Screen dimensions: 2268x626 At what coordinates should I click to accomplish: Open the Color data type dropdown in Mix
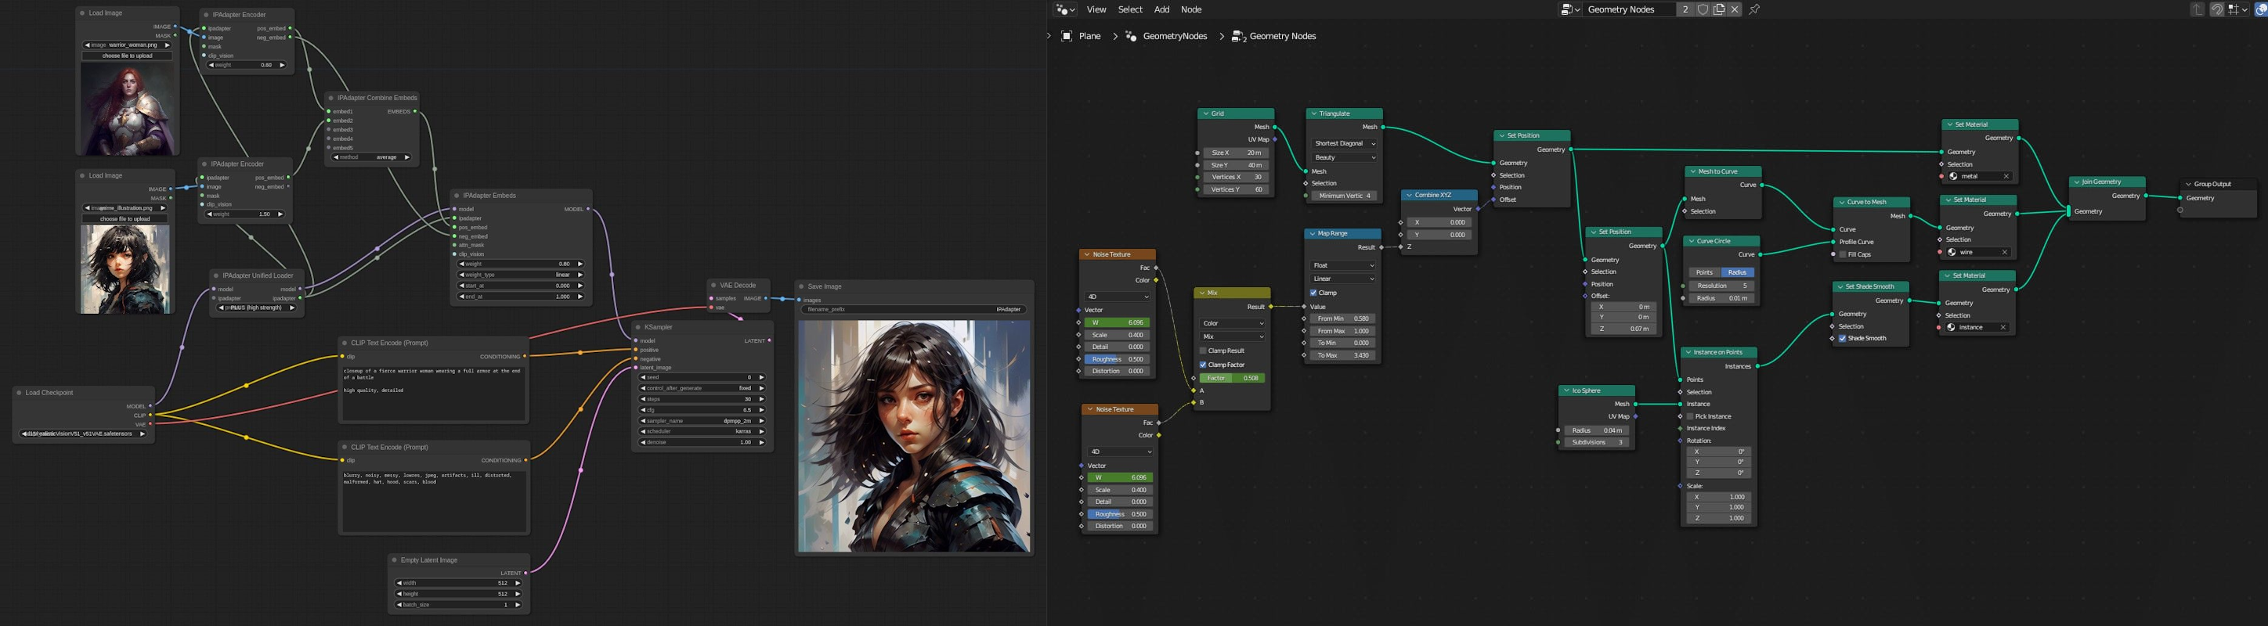tap(1233, 323)
